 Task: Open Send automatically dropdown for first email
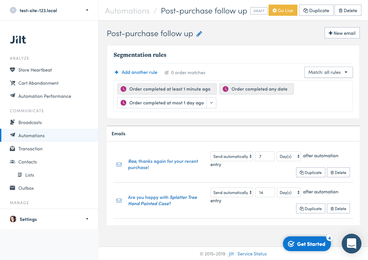tap(232, 157)
